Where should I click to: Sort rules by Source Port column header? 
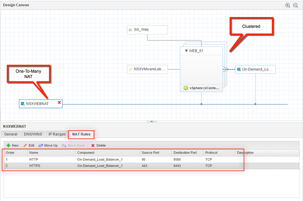pos(150,153)
